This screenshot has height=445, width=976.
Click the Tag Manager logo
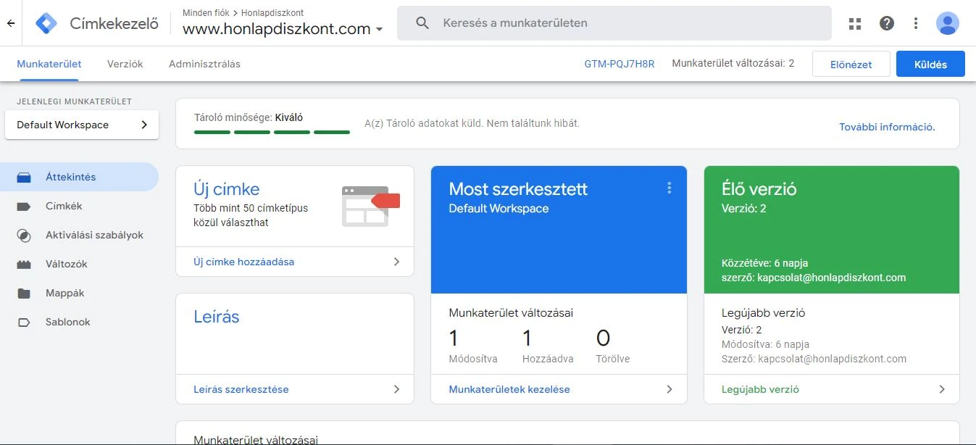46,23
